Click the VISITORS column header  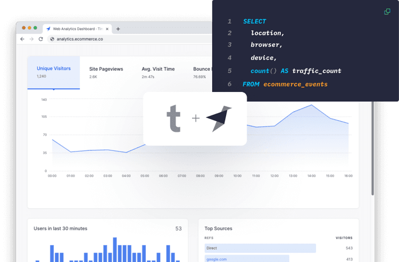(344, 238)
